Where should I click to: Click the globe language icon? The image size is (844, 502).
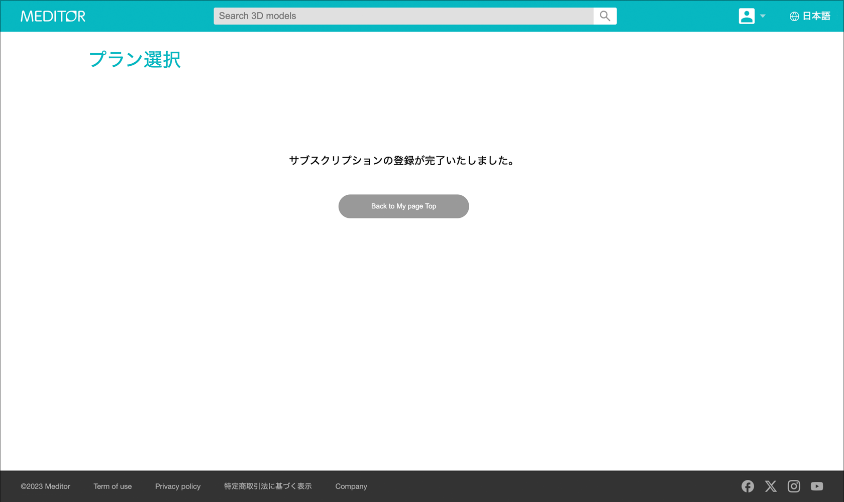pyautogui.click(x=794, y=16)
